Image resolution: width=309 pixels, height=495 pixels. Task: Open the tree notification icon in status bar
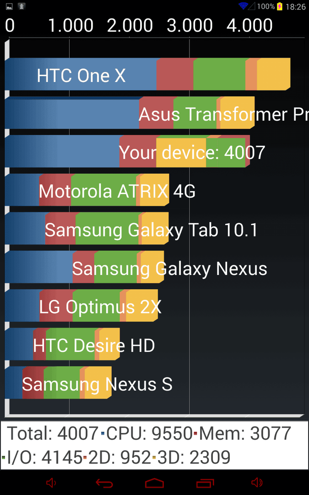[x=22, y=6]
